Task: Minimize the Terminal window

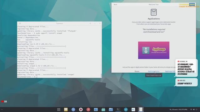Action: pyautogui.click(x=95, y=24)
